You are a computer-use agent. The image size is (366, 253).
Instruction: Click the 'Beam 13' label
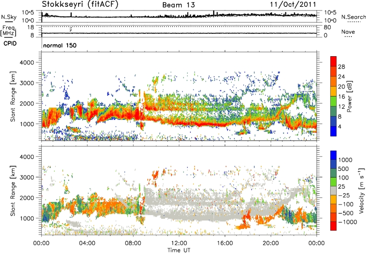tap(178, 5)
